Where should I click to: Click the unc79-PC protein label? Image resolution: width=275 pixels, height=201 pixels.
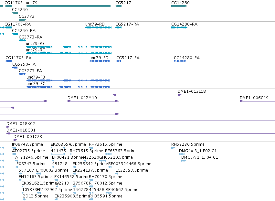point(36,84)
